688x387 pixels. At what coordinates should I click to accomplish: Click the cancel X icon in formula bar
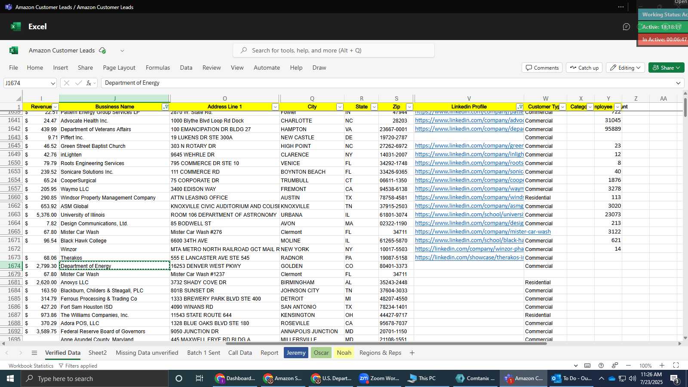pyautogui.click(x=66, y=83)
